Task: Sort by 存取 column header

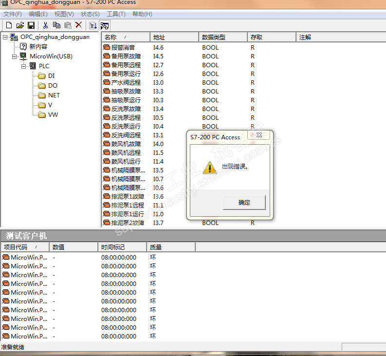Action: (x=272, y=37)
